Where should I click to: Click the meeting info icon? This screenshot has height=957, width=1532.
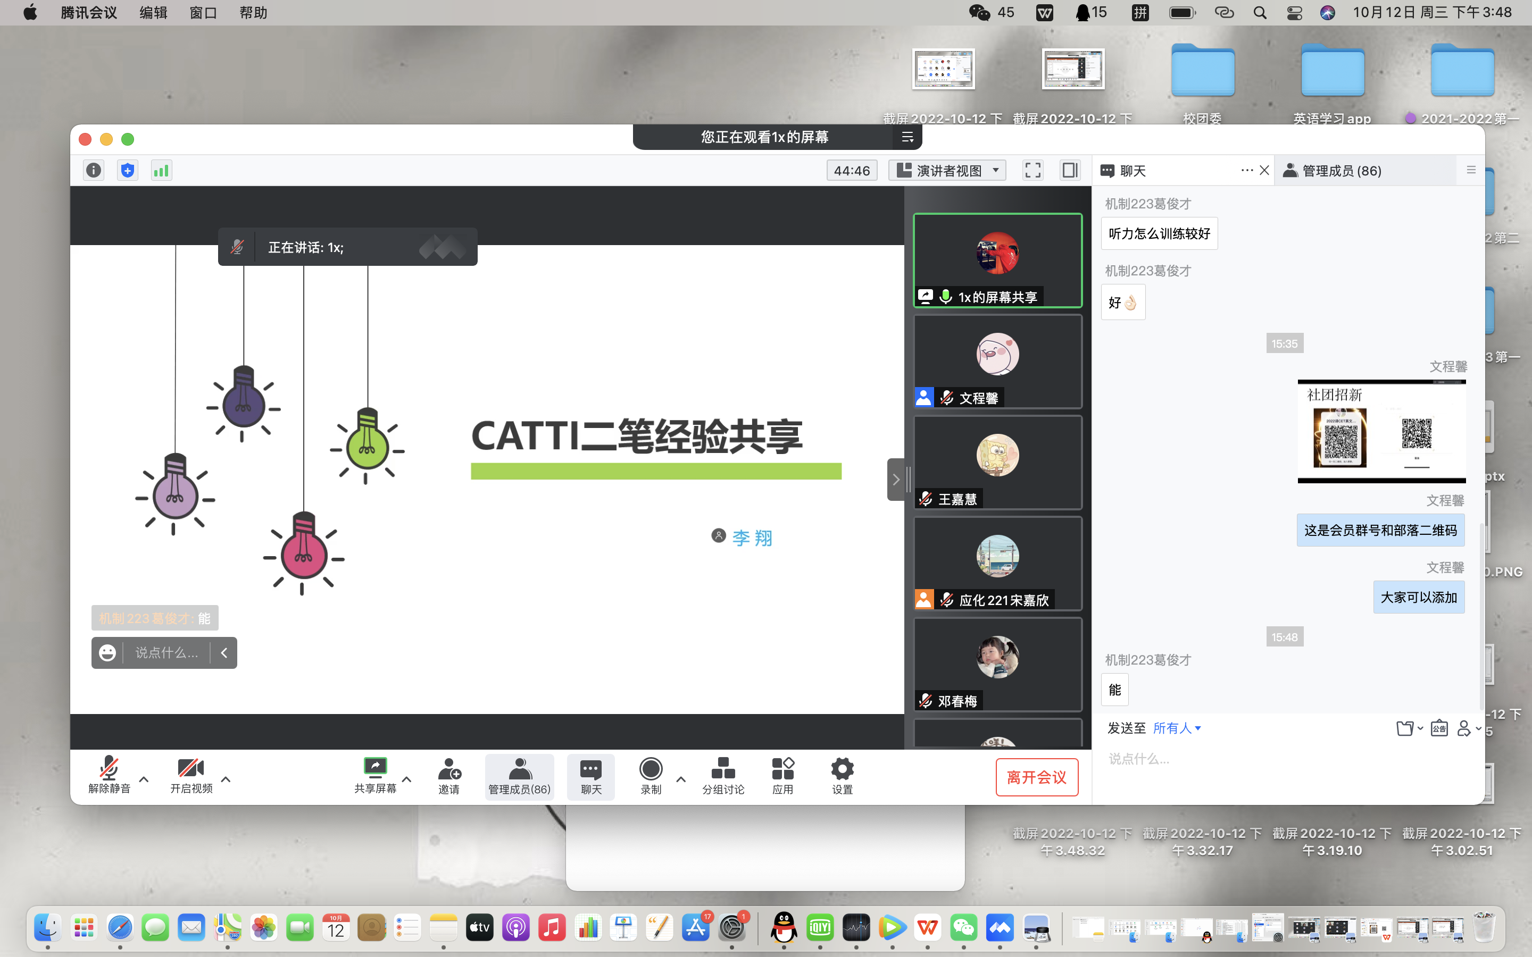click(x=94, y=170)
